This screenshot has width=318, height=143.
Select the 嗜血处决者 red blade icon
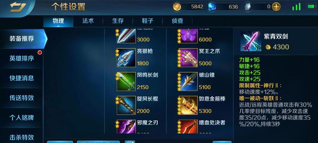click(188, 127)
